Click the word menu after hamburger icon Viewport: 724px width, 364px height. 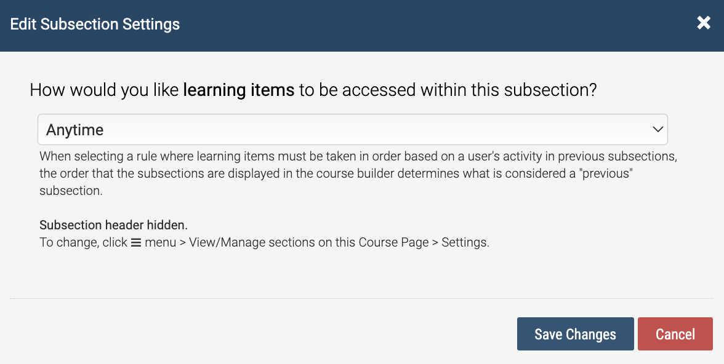pyautogui.click(x=160, y=242)
